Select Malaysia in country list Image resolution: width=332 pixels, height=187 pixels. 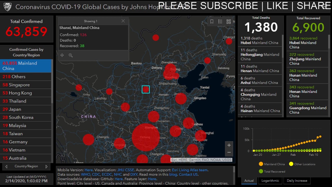(26, 125)
